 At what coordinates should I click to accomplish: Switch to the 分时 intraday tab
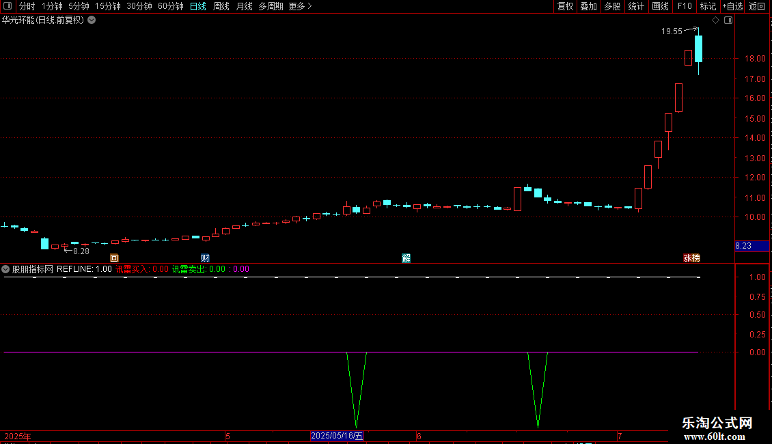[27, 6]
